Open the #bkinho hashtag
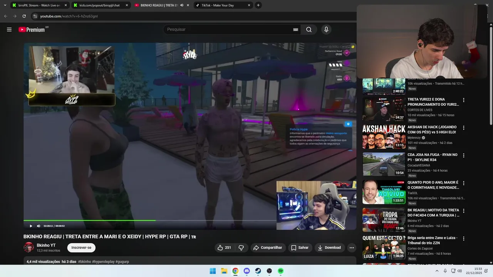This screenshot has width=493, height=277. (84, 262)
